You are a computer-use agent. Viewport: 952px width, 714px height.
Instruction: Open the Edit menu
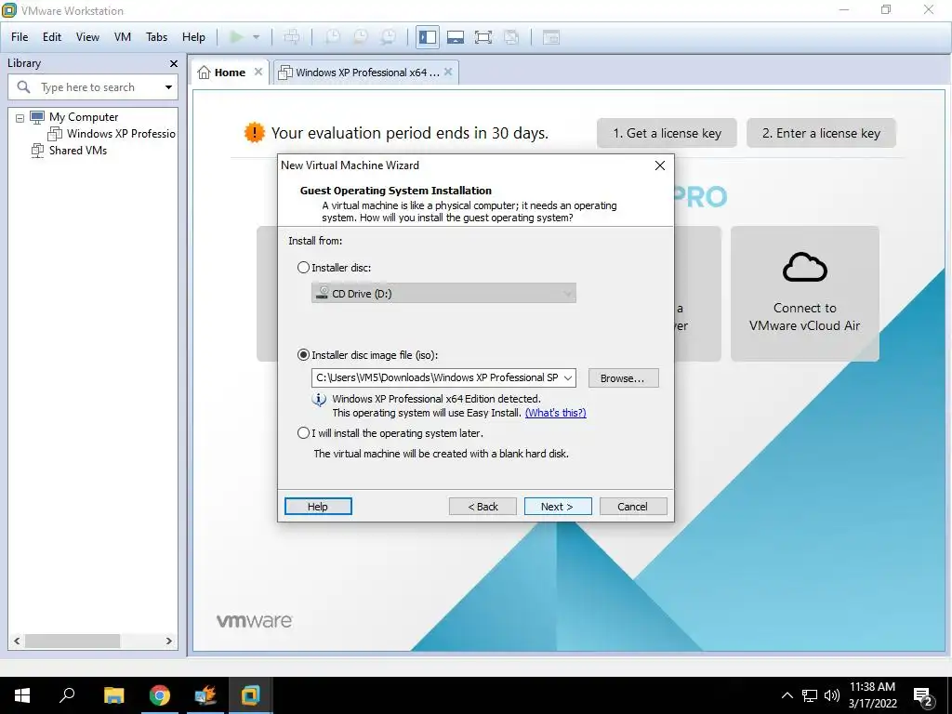coord(52,37)
